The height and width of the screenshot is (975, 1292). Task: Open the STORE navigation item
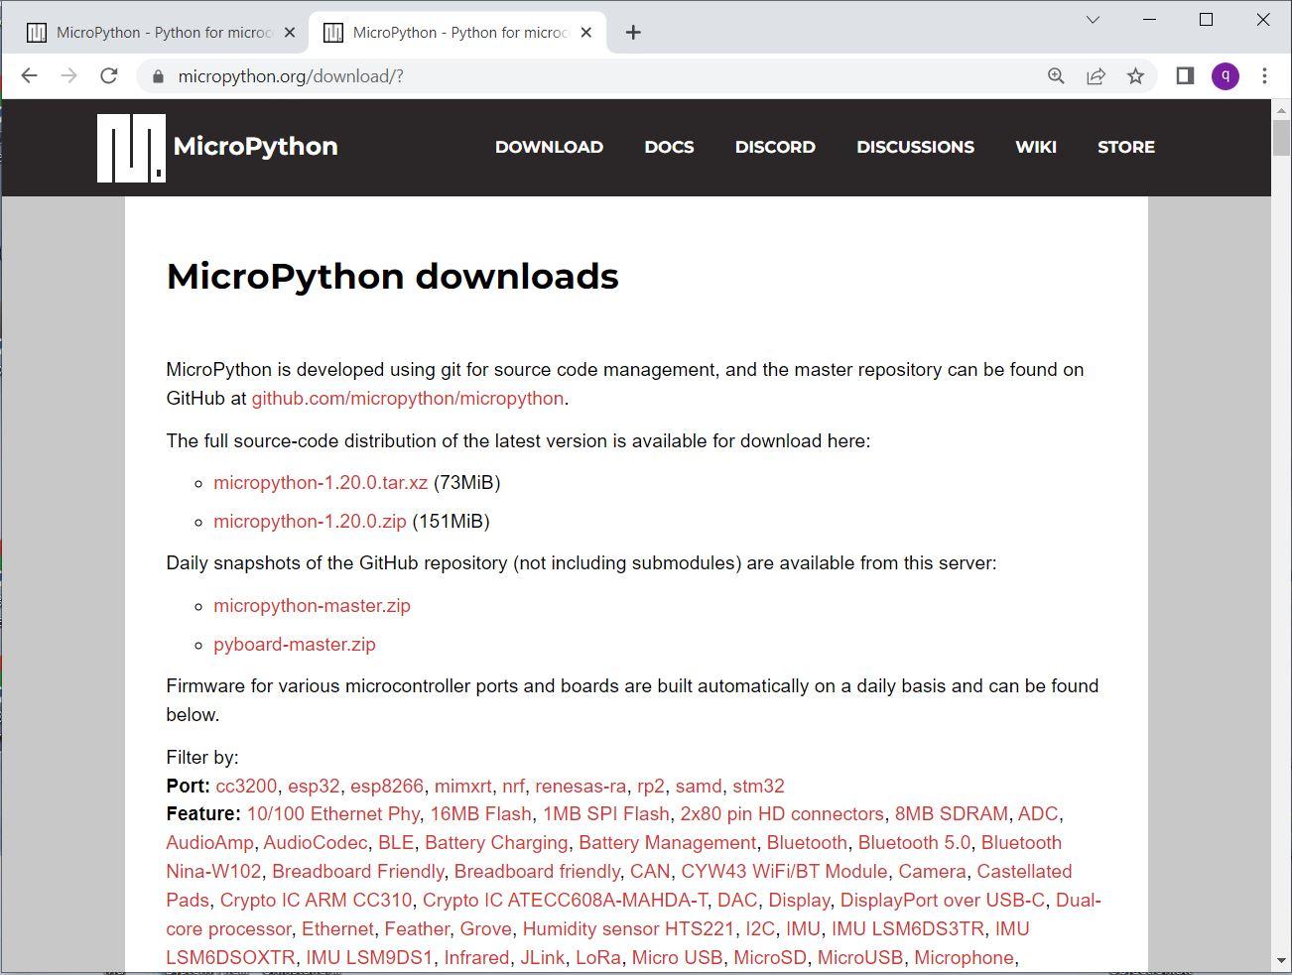pyautogui.click(x=1126, y=147)
